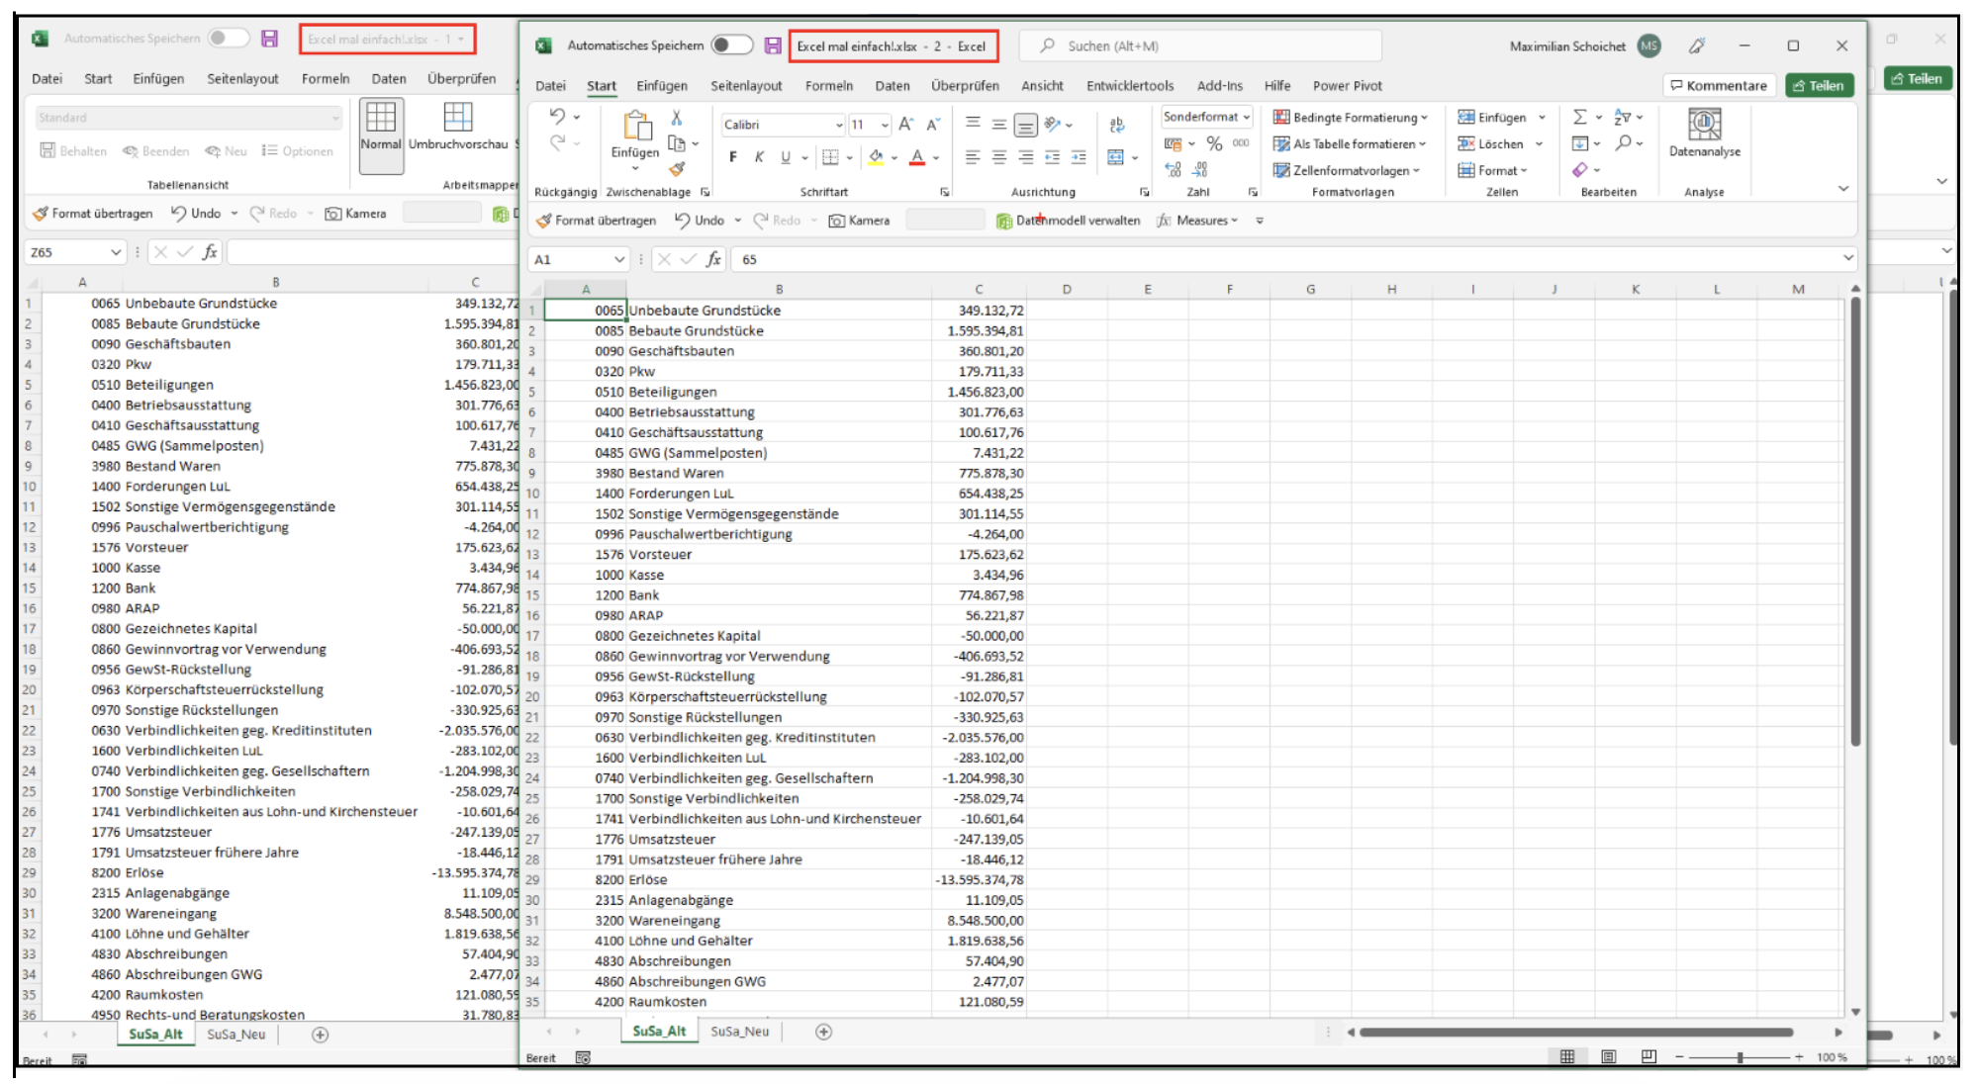Click the account avatar MS
Screen dimensions: 1977x1084
click(1648, 45)
